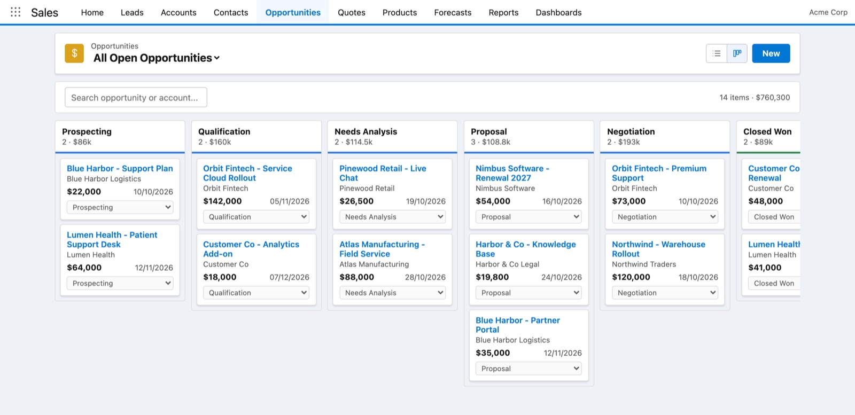Click the $142,000 amount on Orbit Fintech card
The width and height of the screenshot is (855, 415).
pos(222,201)
